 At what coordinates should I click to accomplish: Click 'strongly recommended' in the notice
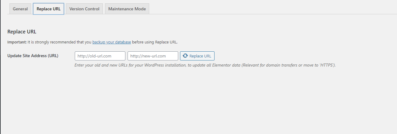tap(52, 42)
